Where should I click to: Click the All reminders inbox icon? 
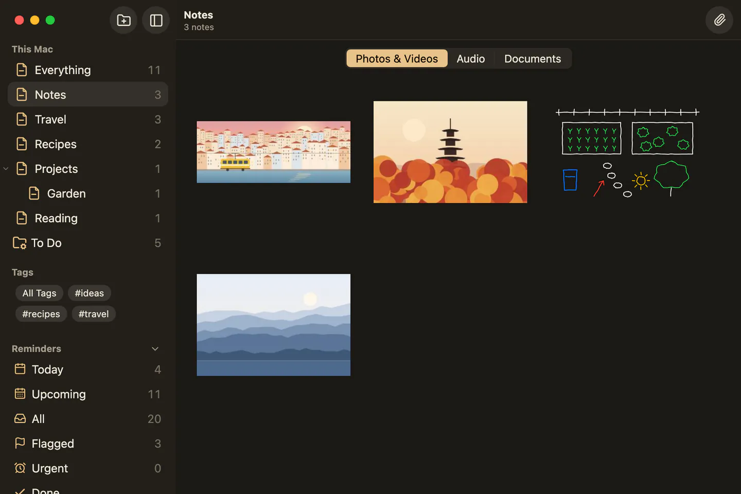tap(20, 418)
